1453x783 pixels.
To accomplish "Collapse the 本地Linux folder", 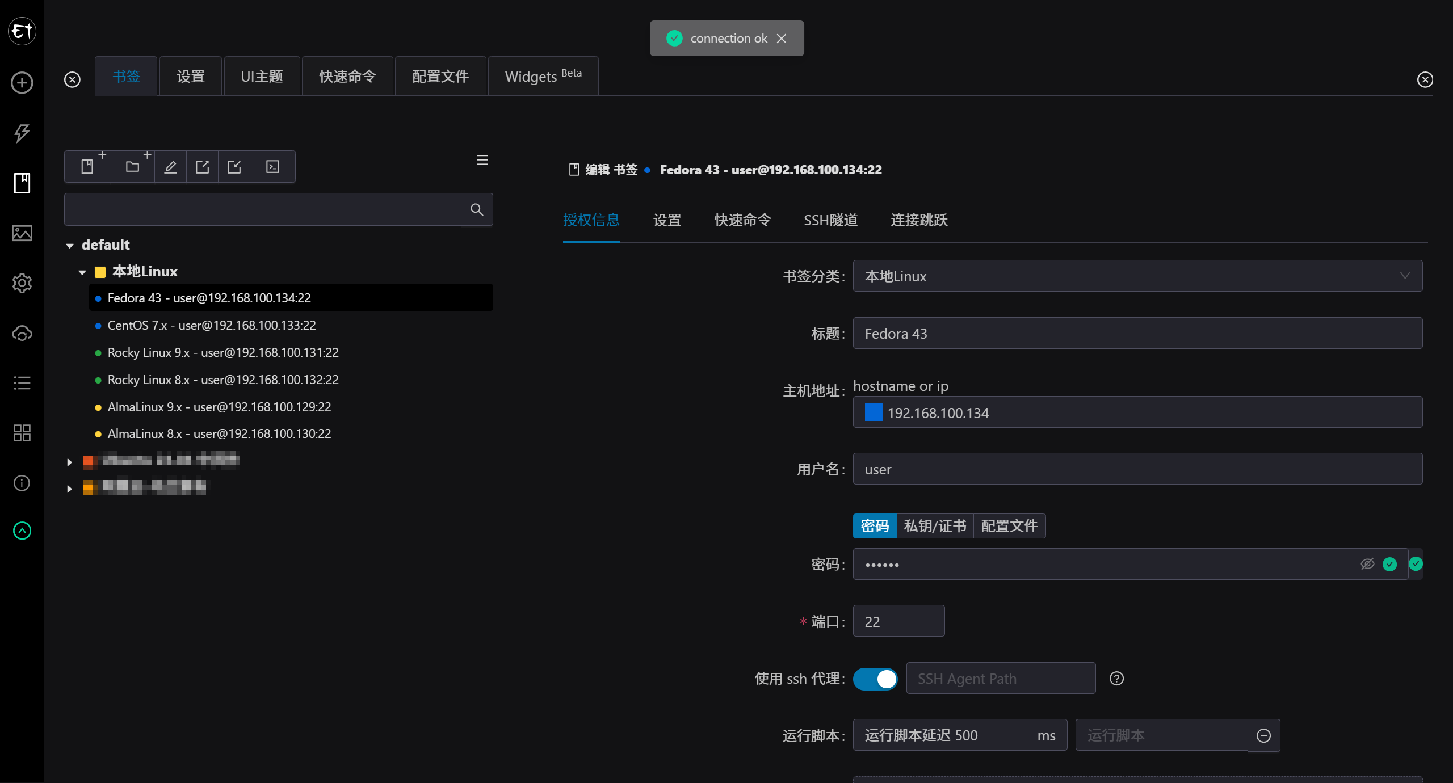I will 82,272.
